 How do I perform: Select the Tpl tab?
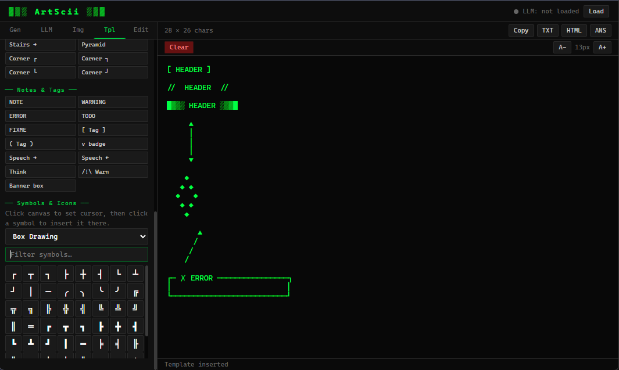109,30
